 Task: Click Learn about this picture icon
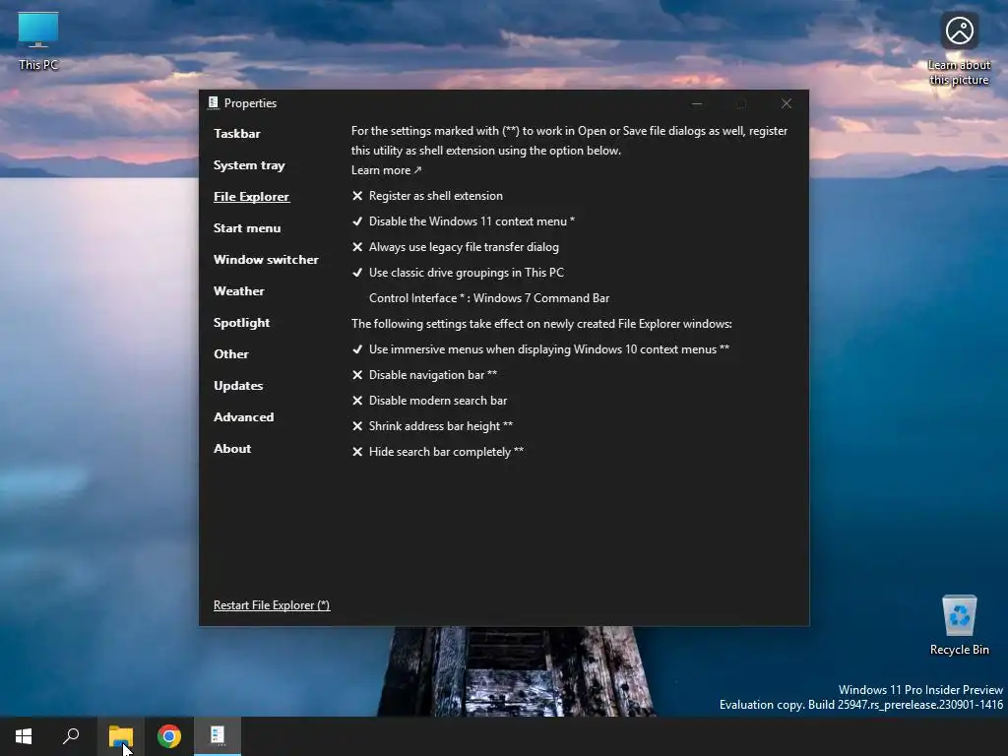pos(959,49)
